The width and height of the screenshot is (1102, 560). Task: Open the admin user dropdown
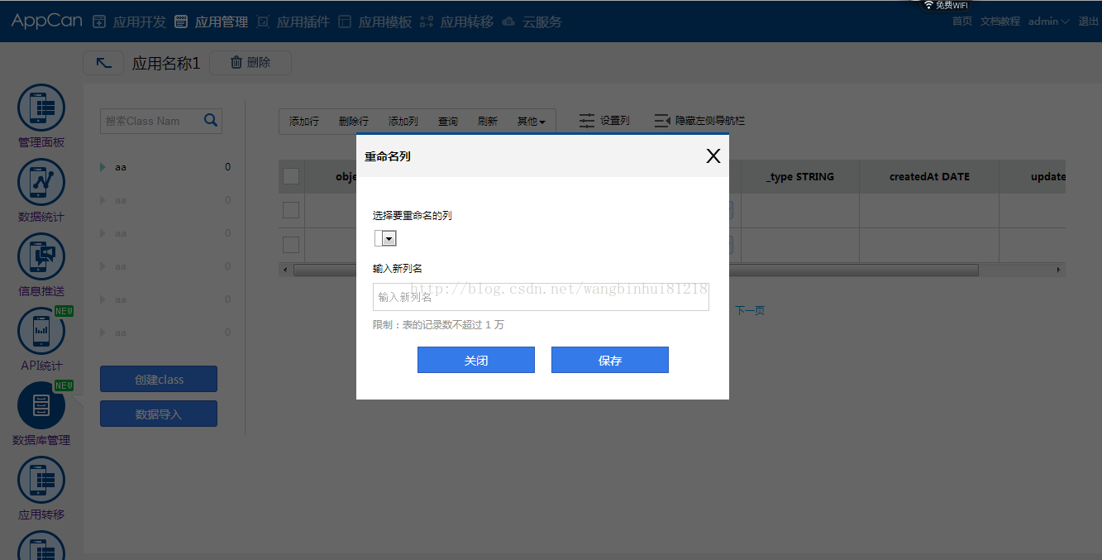(x=1048, y=22)
